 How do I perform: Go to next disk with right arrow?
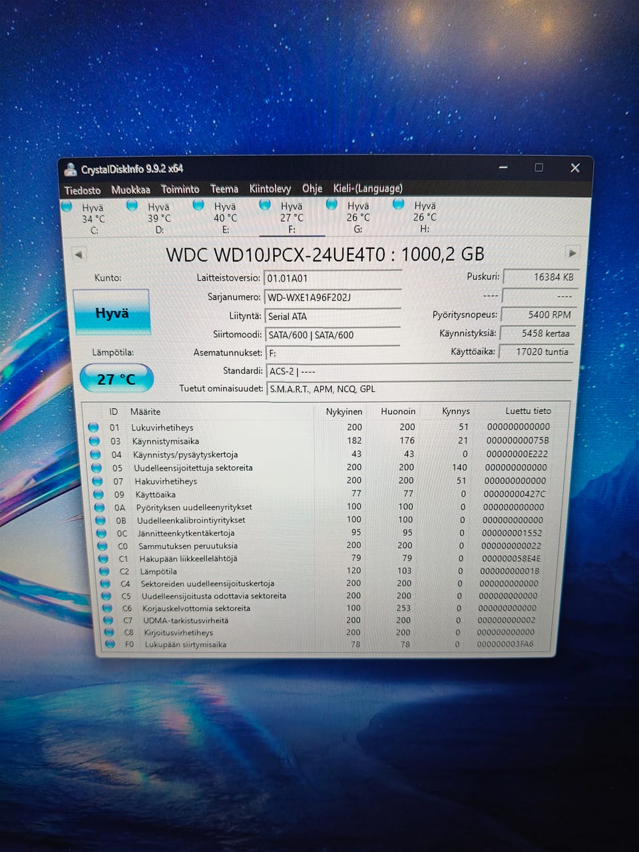[572, 253]
